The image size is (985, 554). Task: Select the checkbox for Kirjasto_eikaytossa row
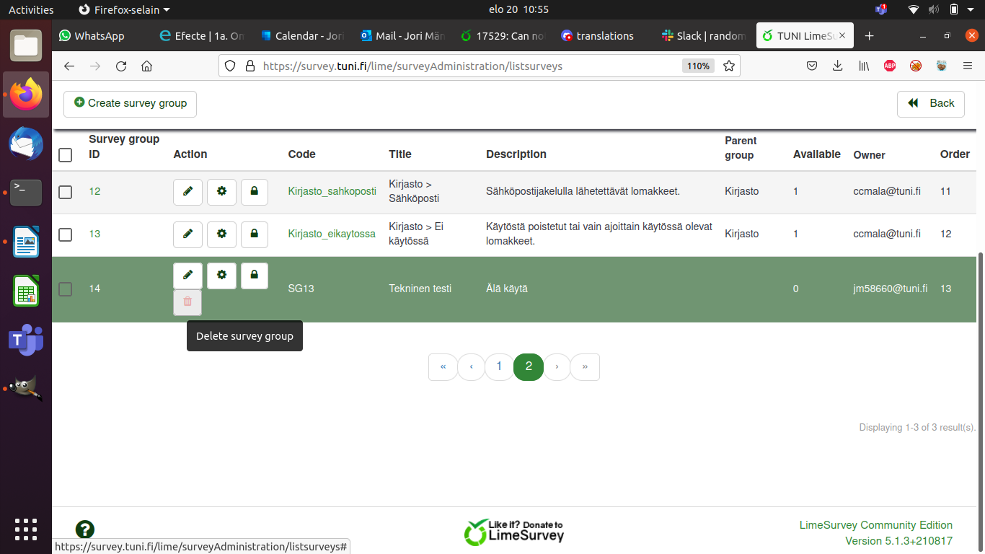[x=66, y=234]
